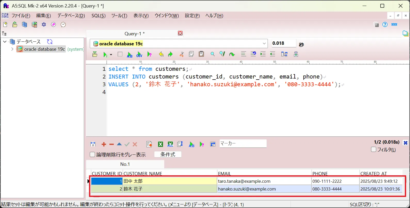410x208 pixels.
Task: Run the SQL with the green play icon
Action: [105, 55]
